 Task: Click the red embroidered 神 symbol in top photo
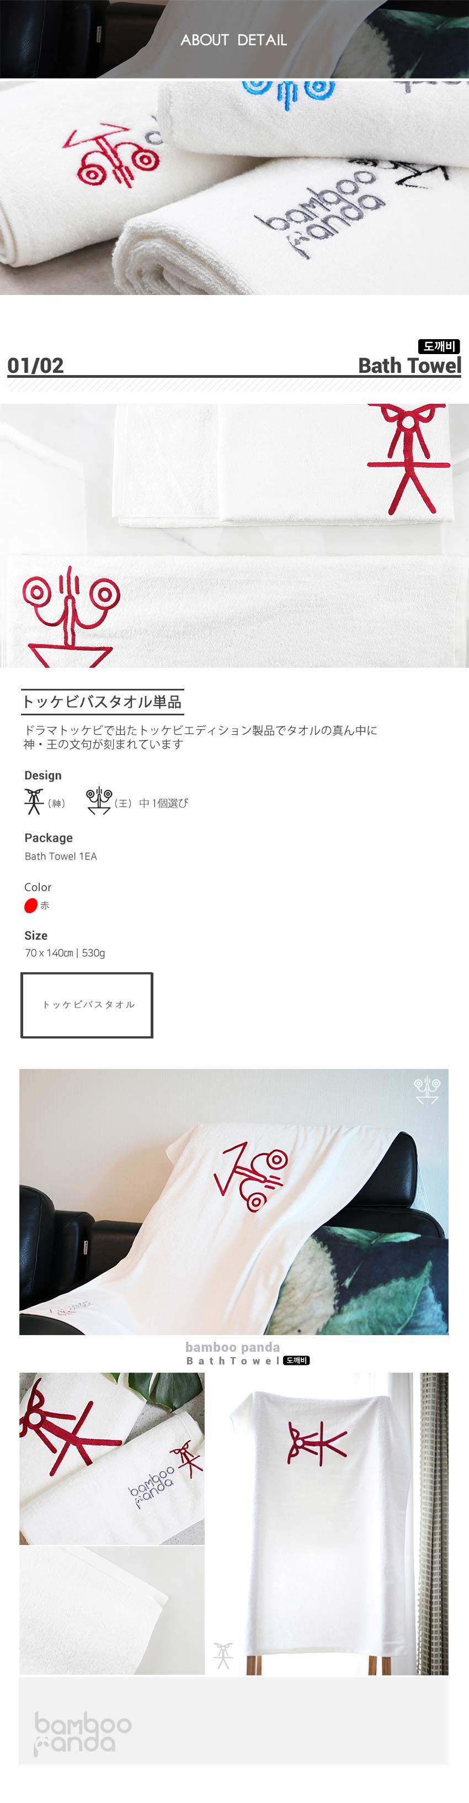[409, 458]
